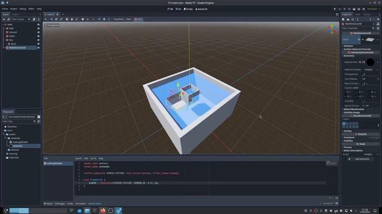Switch to the AssetLib workspace

click(201, 9)
